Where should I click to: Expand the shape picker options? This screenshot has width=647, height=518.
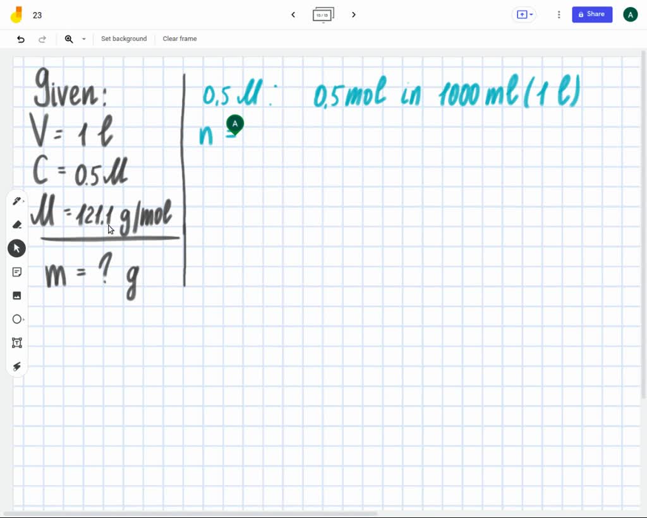(x=25, y=319)
